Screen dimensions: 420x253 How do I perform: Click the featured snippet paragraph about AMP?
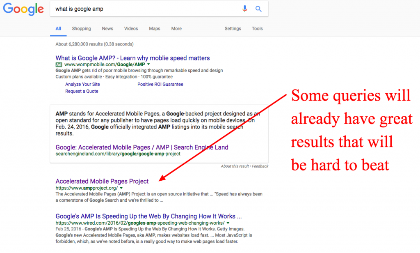(x=158, y=123)
